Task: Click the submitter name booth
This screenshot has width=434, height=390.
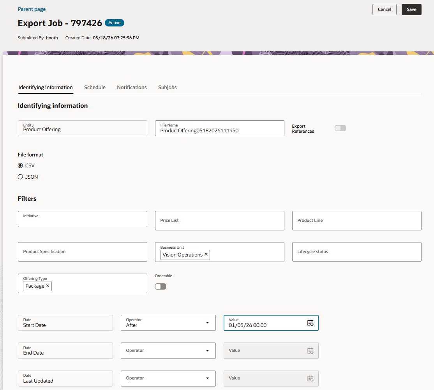Action: coord(52,38)
